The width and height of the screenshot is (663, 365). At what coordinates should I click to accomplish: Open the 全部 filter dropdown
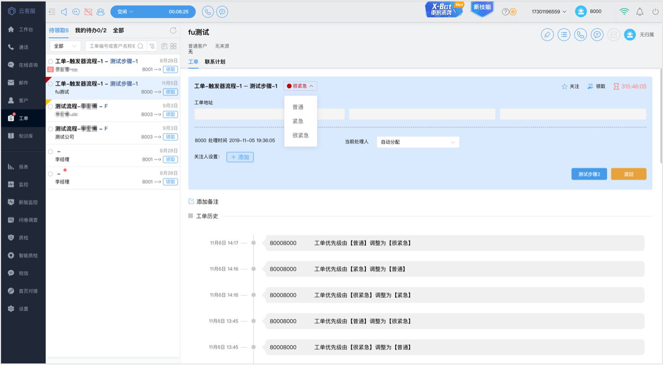(65, 46)
